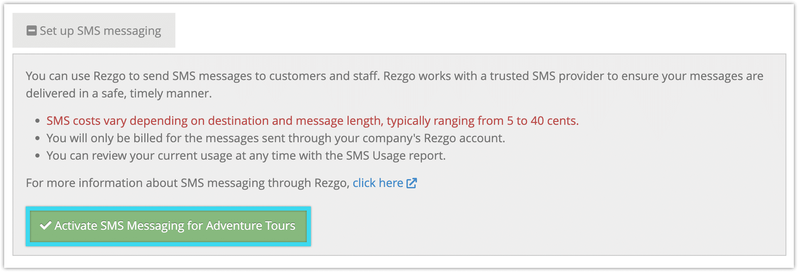Click the line 'delivered in a safe, timely manner'
Screen dimensions: 798x272
pos(119,93)
